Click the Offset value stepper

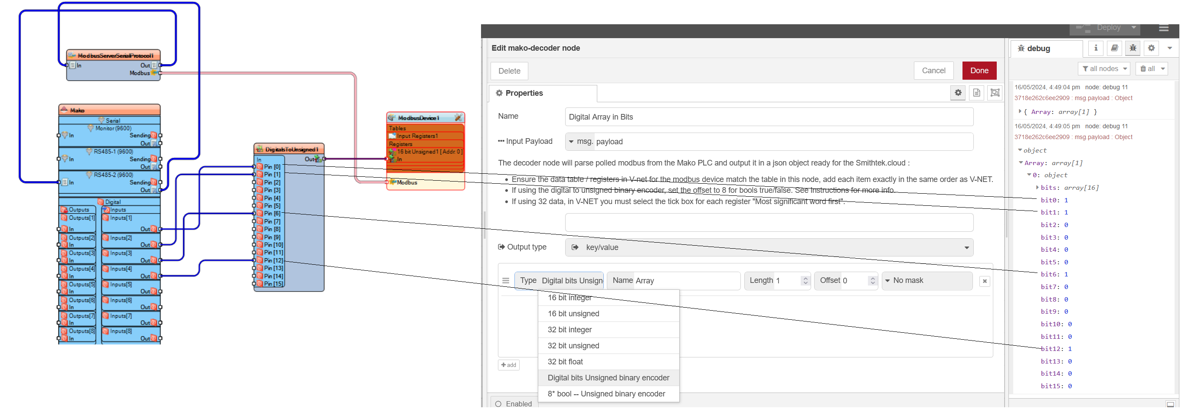click(872, 281)
